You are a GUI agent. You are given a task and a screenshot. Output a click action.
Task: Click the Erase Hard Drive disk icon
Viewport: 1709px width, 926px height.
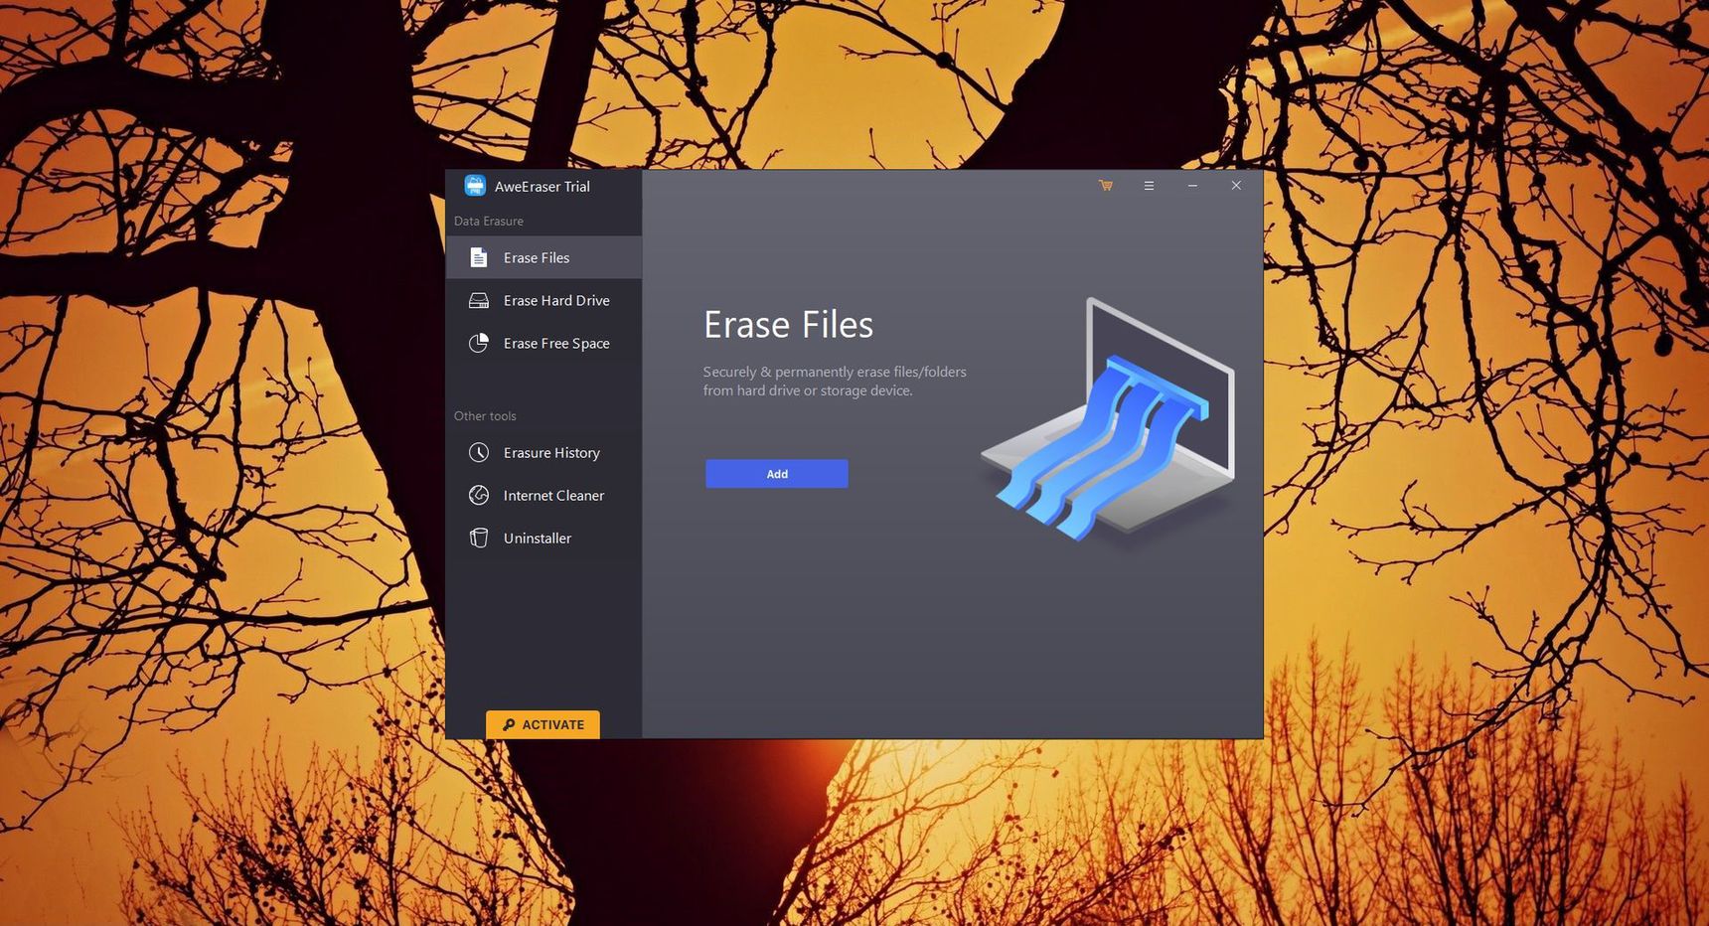(x=479, y=300)
